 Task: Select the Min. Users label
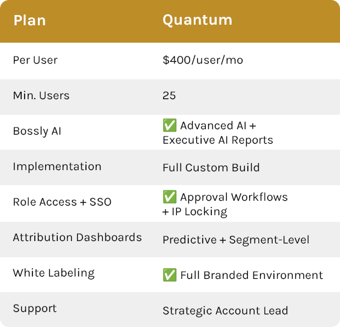[41, 96]
